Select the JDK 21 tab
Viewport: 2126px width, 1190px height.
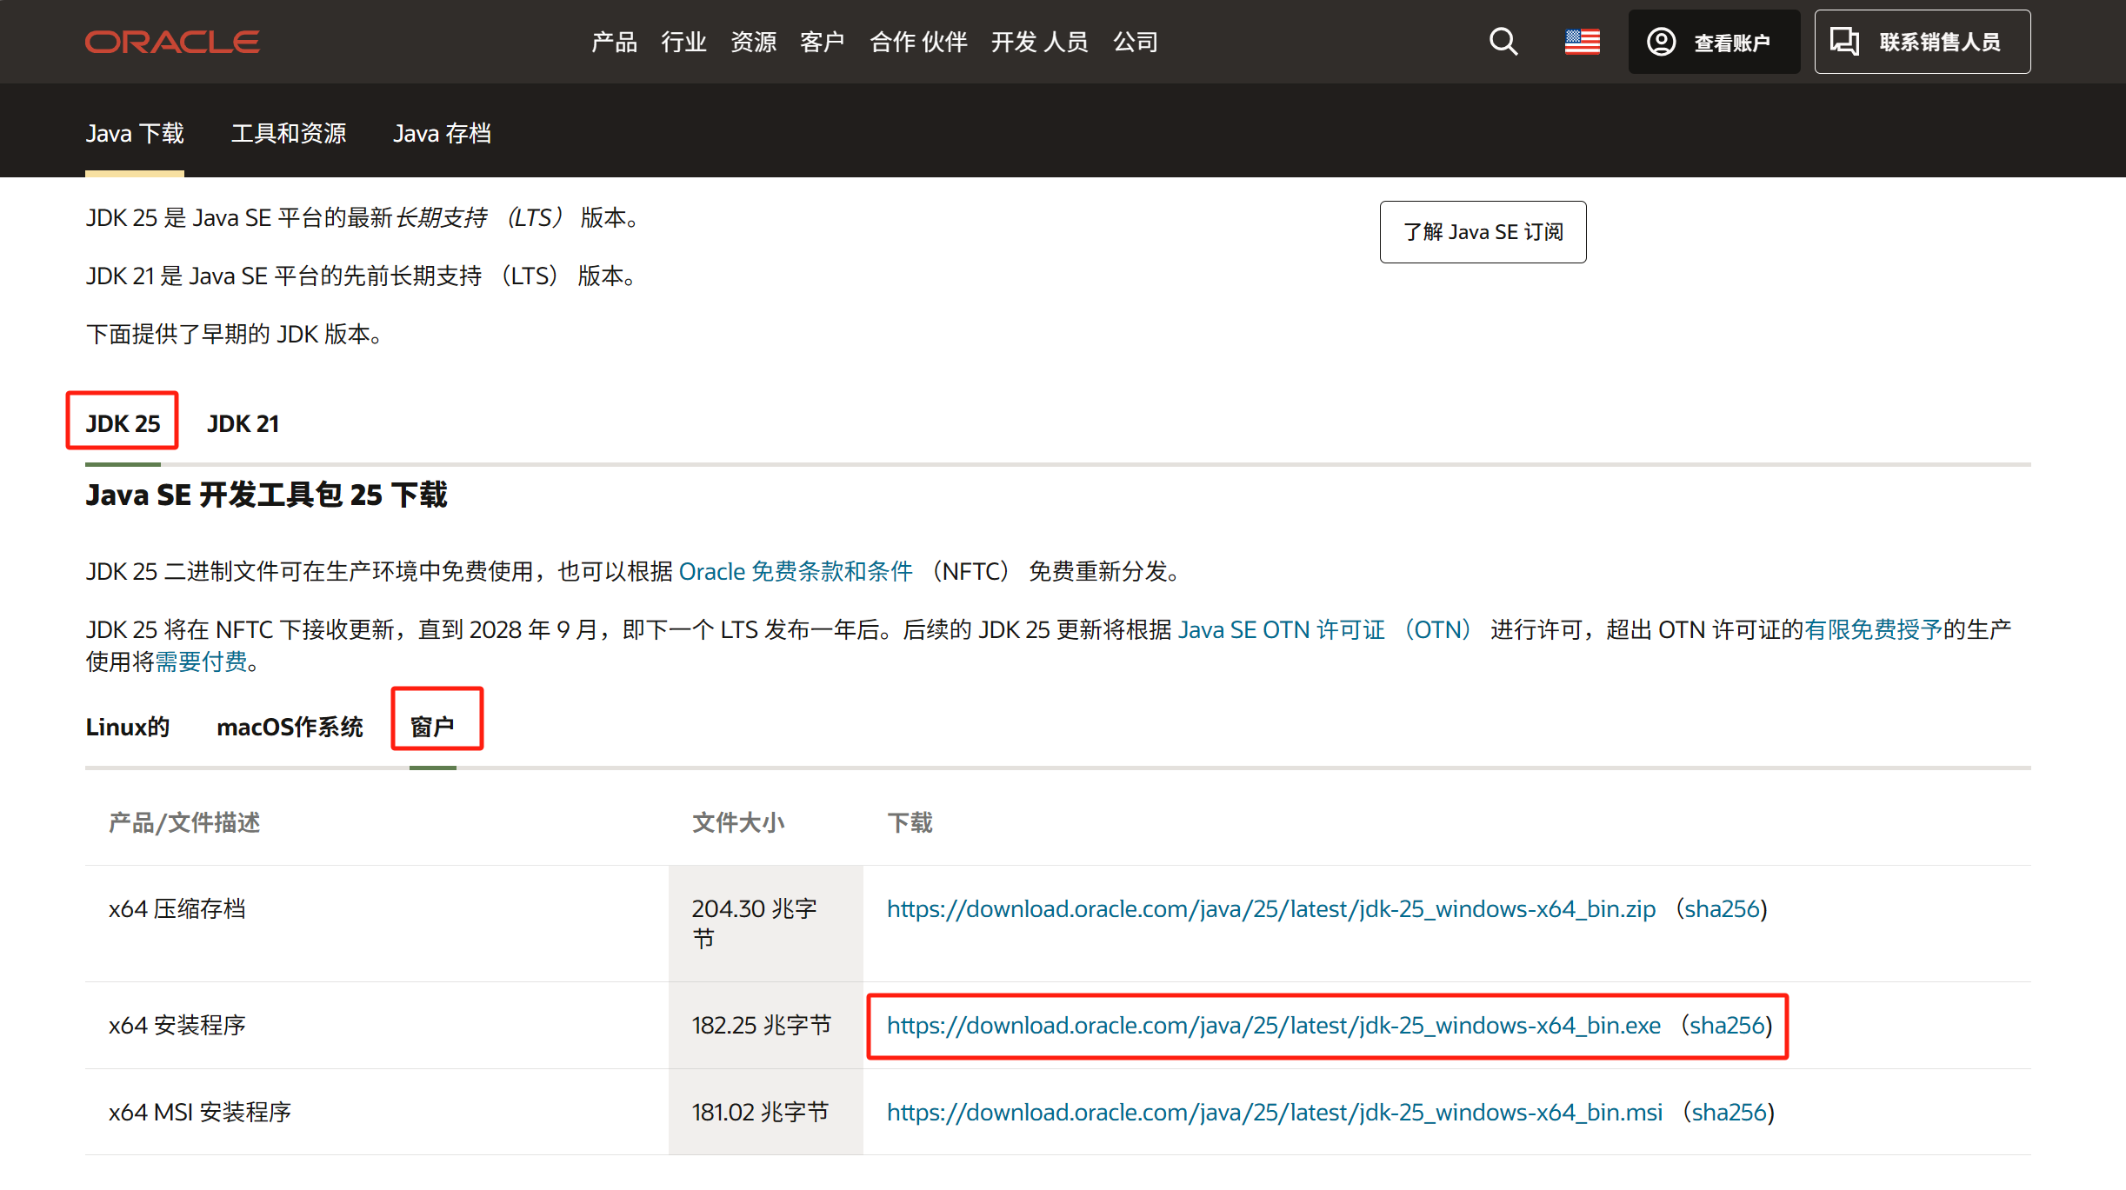point(243,423)
